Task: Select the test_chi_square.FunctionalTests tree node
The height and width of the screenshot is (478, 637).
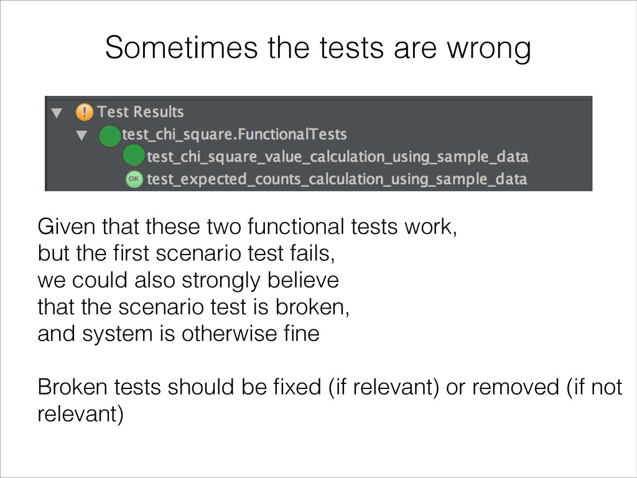Action: click(x=235, y=134)
